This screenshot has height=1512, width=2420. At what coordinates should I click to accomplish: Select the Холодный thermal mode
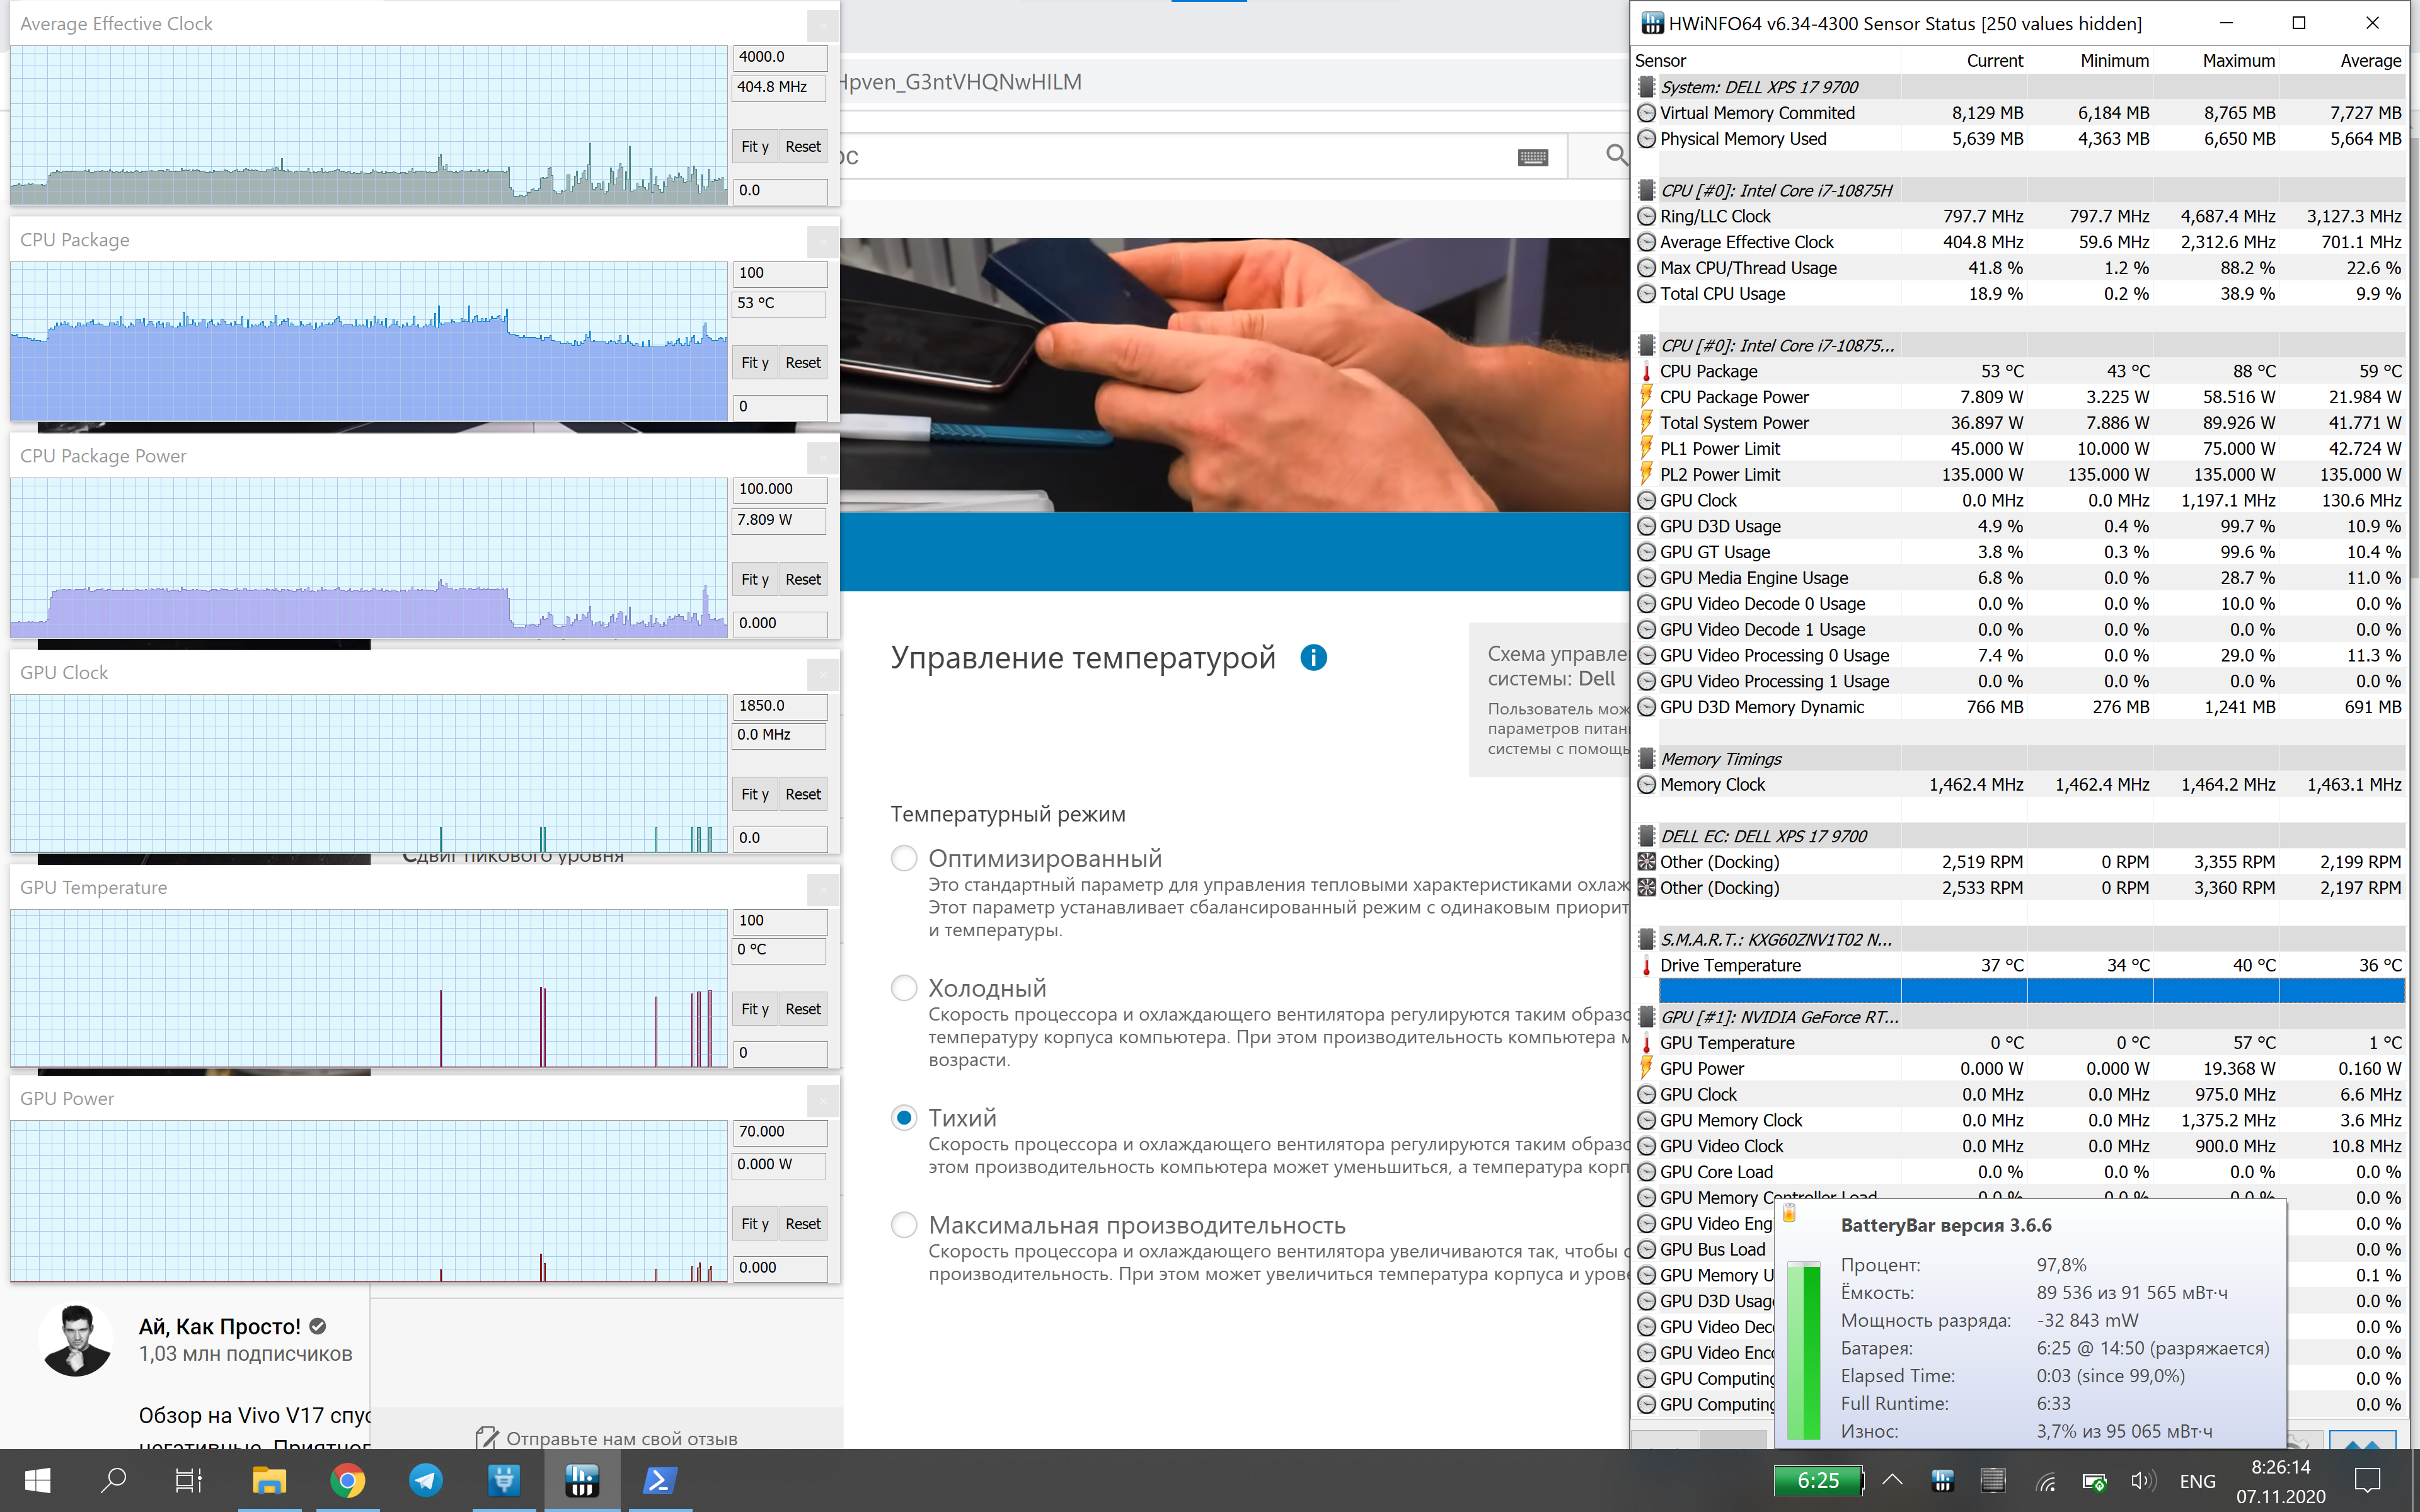[904, 988]
